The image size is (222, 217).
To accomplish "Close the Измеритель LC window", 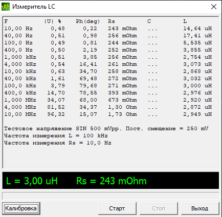I will [214, 7].
